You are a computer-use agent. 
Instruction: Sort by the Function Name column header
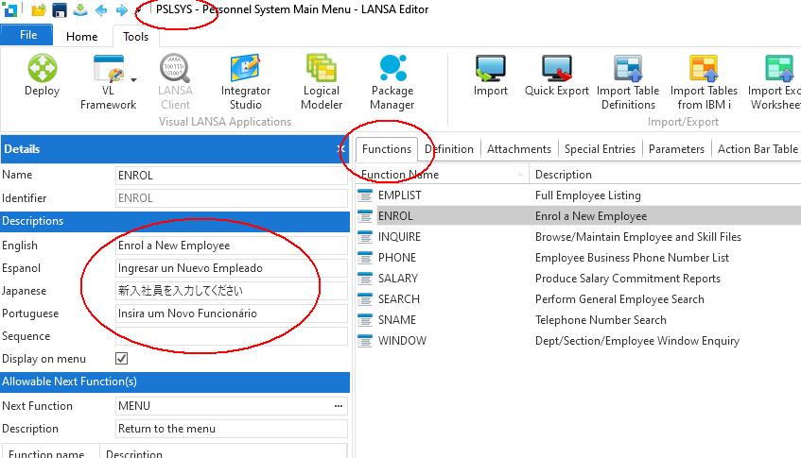tap(442, 175)
